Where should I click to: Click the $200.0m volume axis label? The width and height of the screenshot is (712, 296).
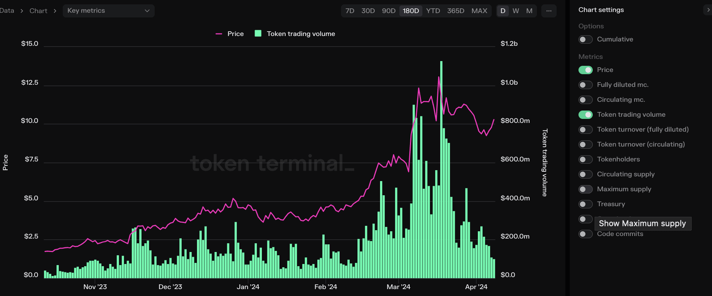point(515,236)
